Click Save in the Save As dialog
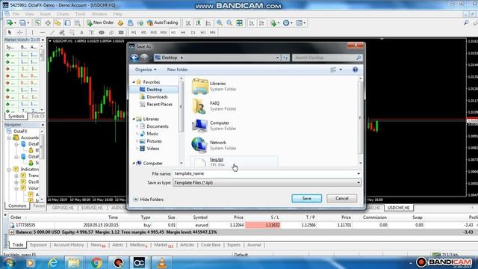Screen dimensions: 478x269 pos(306,198)
